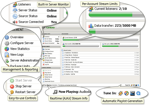Select recent track 5 Chris Cornell - You Know My Name

click(100, 62)
